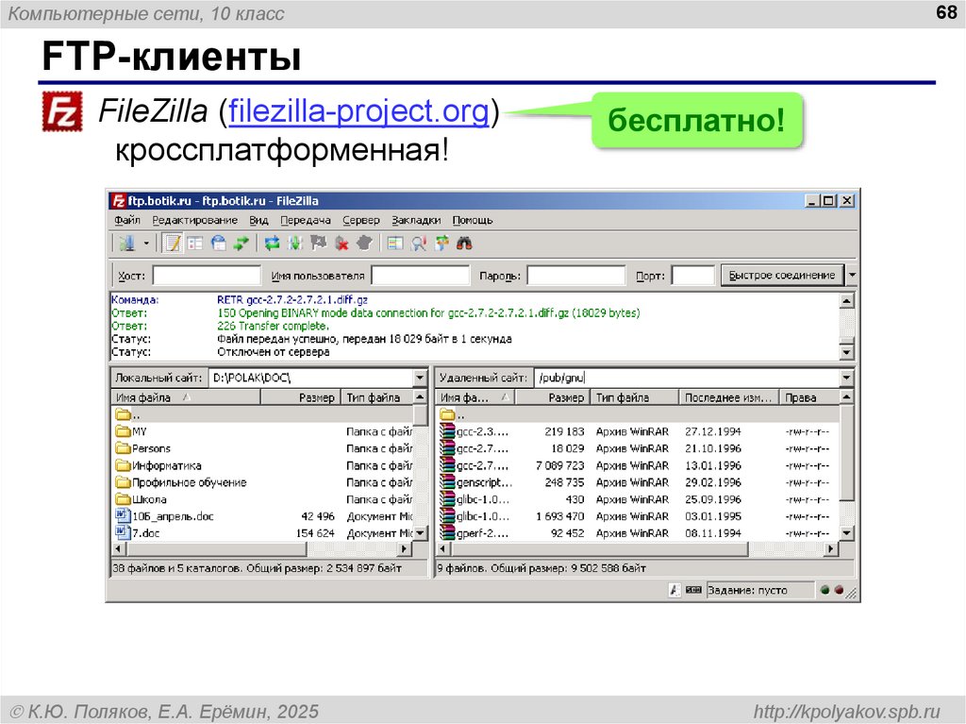Toggle the transfer queue display
The image size is (966, 724).
point(241,244)
